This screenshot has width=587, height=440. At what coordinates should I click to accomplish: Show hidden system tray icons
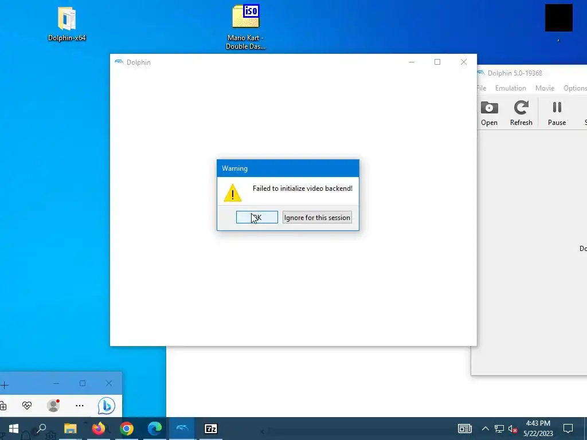485,429
